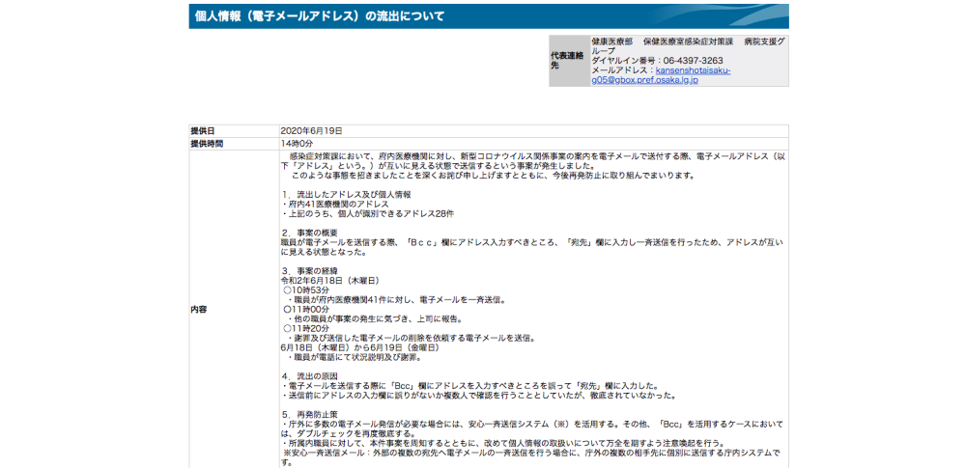Click the timestamp 10時53分

[x=306, y=290]
